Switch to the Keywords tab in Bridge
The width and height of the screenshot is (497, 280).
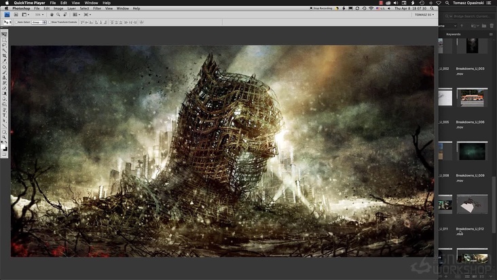(x=454, y=34)
